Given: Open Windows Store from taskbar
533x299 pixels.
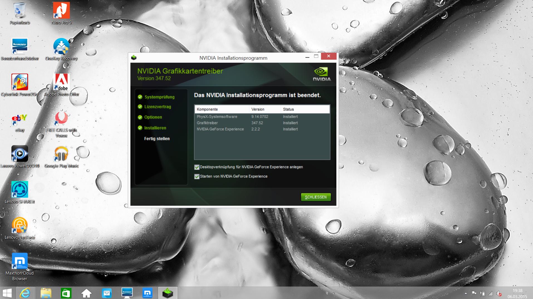Looking at the screenshot, I should [66, 293].
